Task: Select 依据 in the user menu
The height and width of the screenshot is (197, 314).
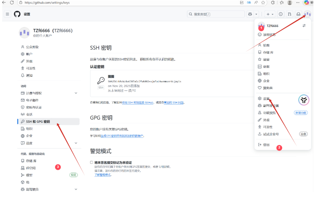Action: 283,67
